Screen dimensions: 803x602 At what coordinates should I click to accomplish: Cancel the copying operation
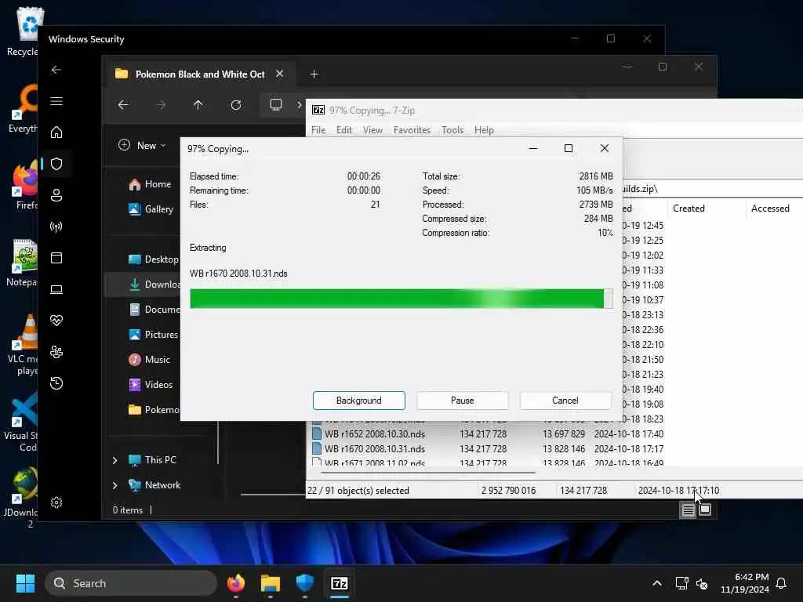[x=565, y=401]
